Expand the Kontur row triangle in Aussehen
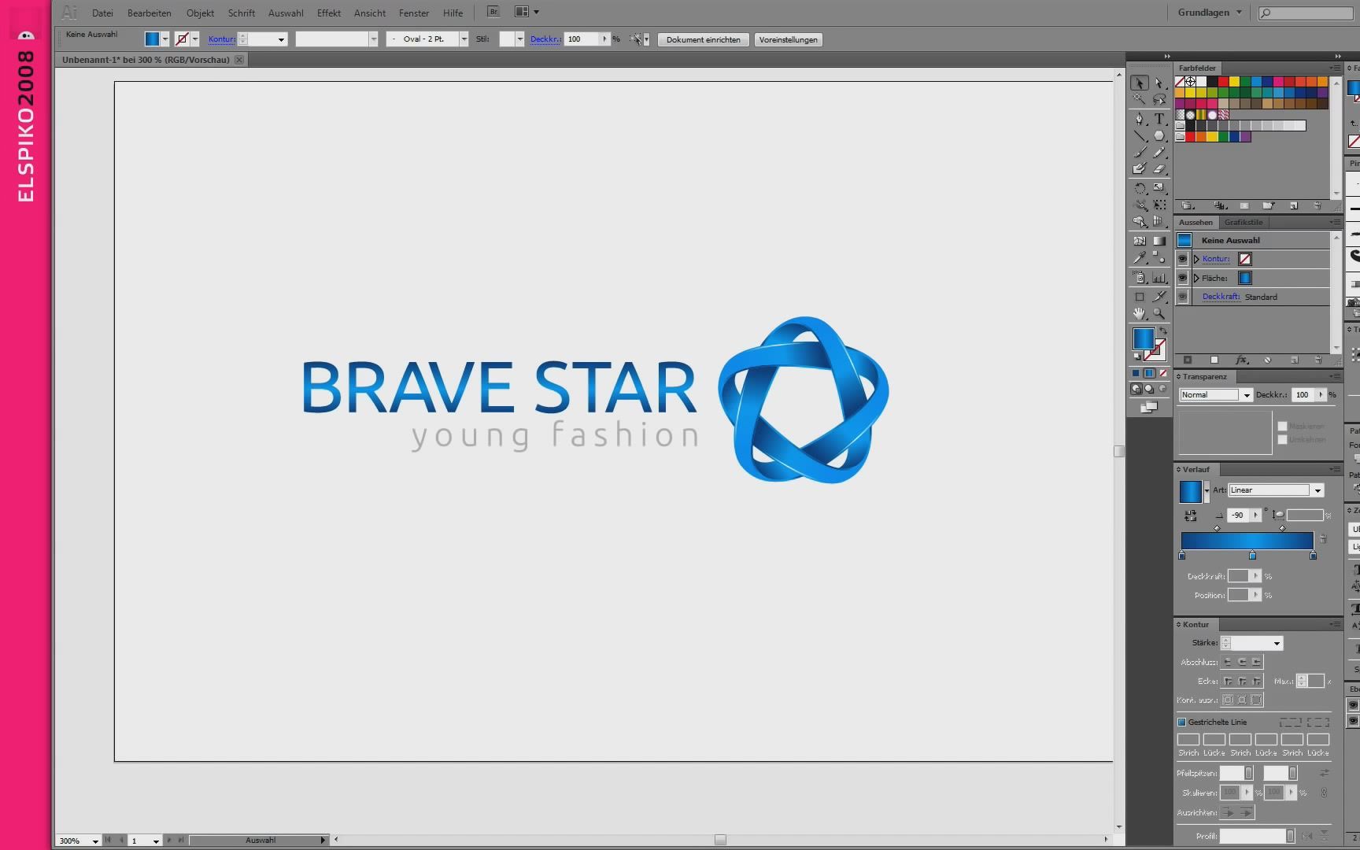The image size is (1360, 850). click(1196, 259)
